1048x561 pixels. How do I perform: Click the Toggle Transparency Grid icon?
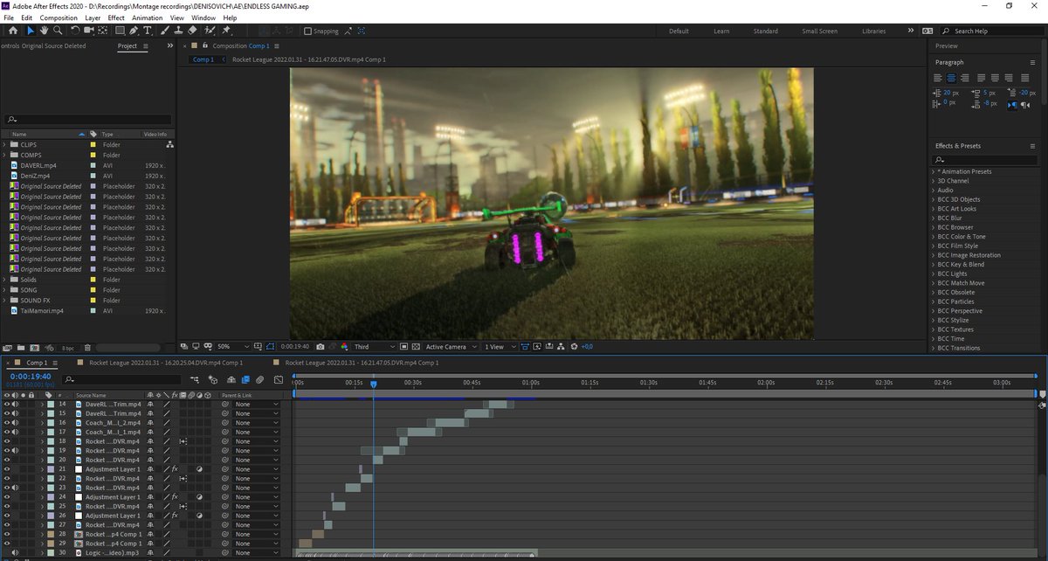point(416,347)
